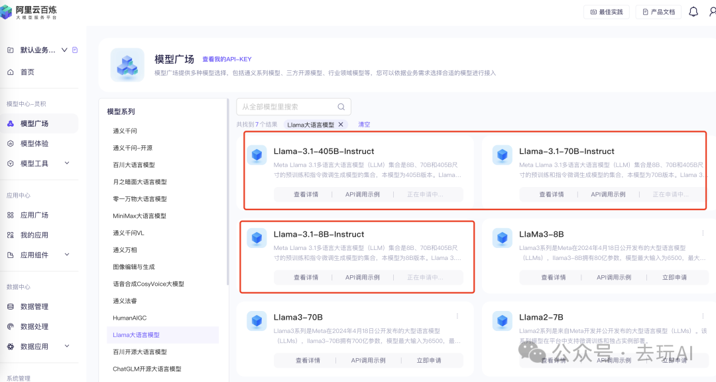Screen dimensions: 716x382
Task: Open the notification bell
Action: [693, 12]
